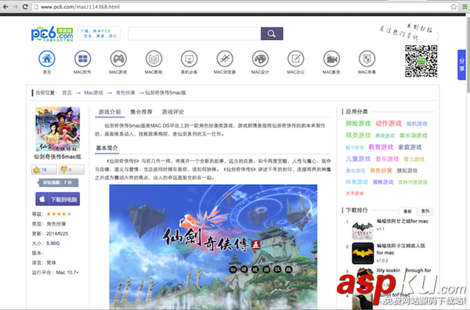Click the Mac游戏 breadcrumb link
Image resolution: width=470 pixels, height=310 pixels.
coord(93,92)
